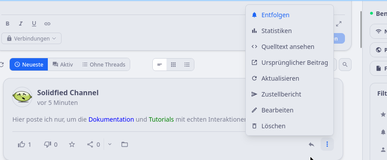Star the Solidfied Channel post
The image size is (387, 160).
pos(72,145)
